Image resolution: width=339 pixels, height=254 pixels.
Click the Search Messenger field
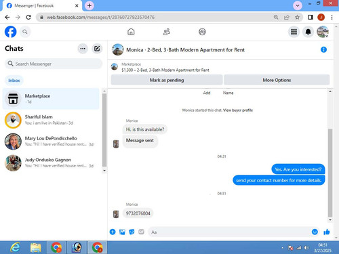click(x=54, y=64)
